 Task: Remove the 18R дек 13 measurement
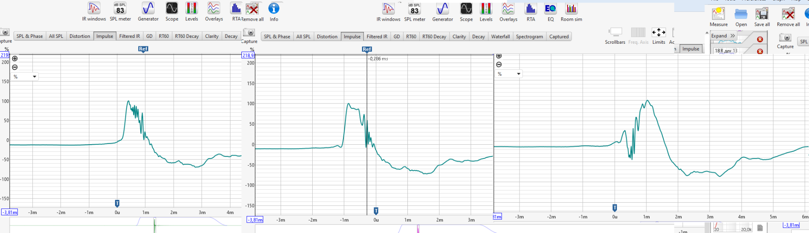coord(760,51)
